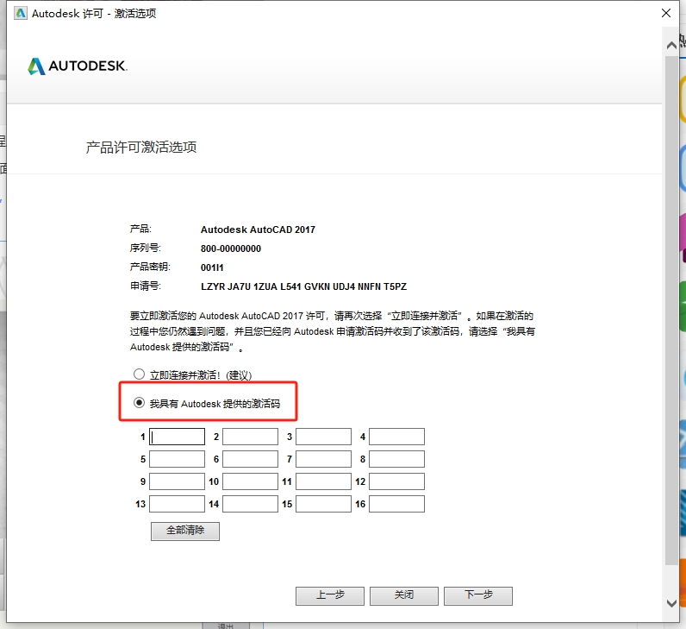Viewport: 686px width, 629px height.
Task: Click product name 'Autodesk AutoCAD 2017'
Action: point(258,230)
